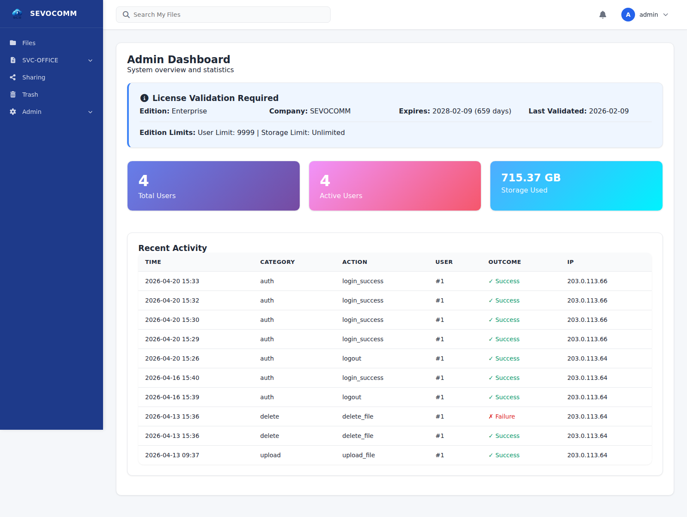The width and height of the screenshot is (687, 517).
Task: Select the Failure delete_file activity row
Action: pyautogui.click(x=394, y=416)
